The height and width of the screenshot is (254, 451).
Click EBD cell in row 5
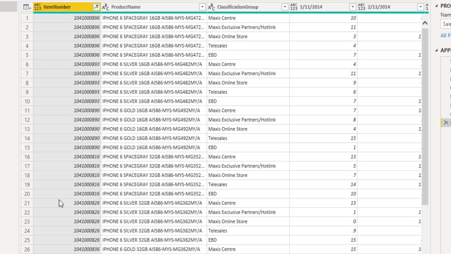[x=248, y=55]
